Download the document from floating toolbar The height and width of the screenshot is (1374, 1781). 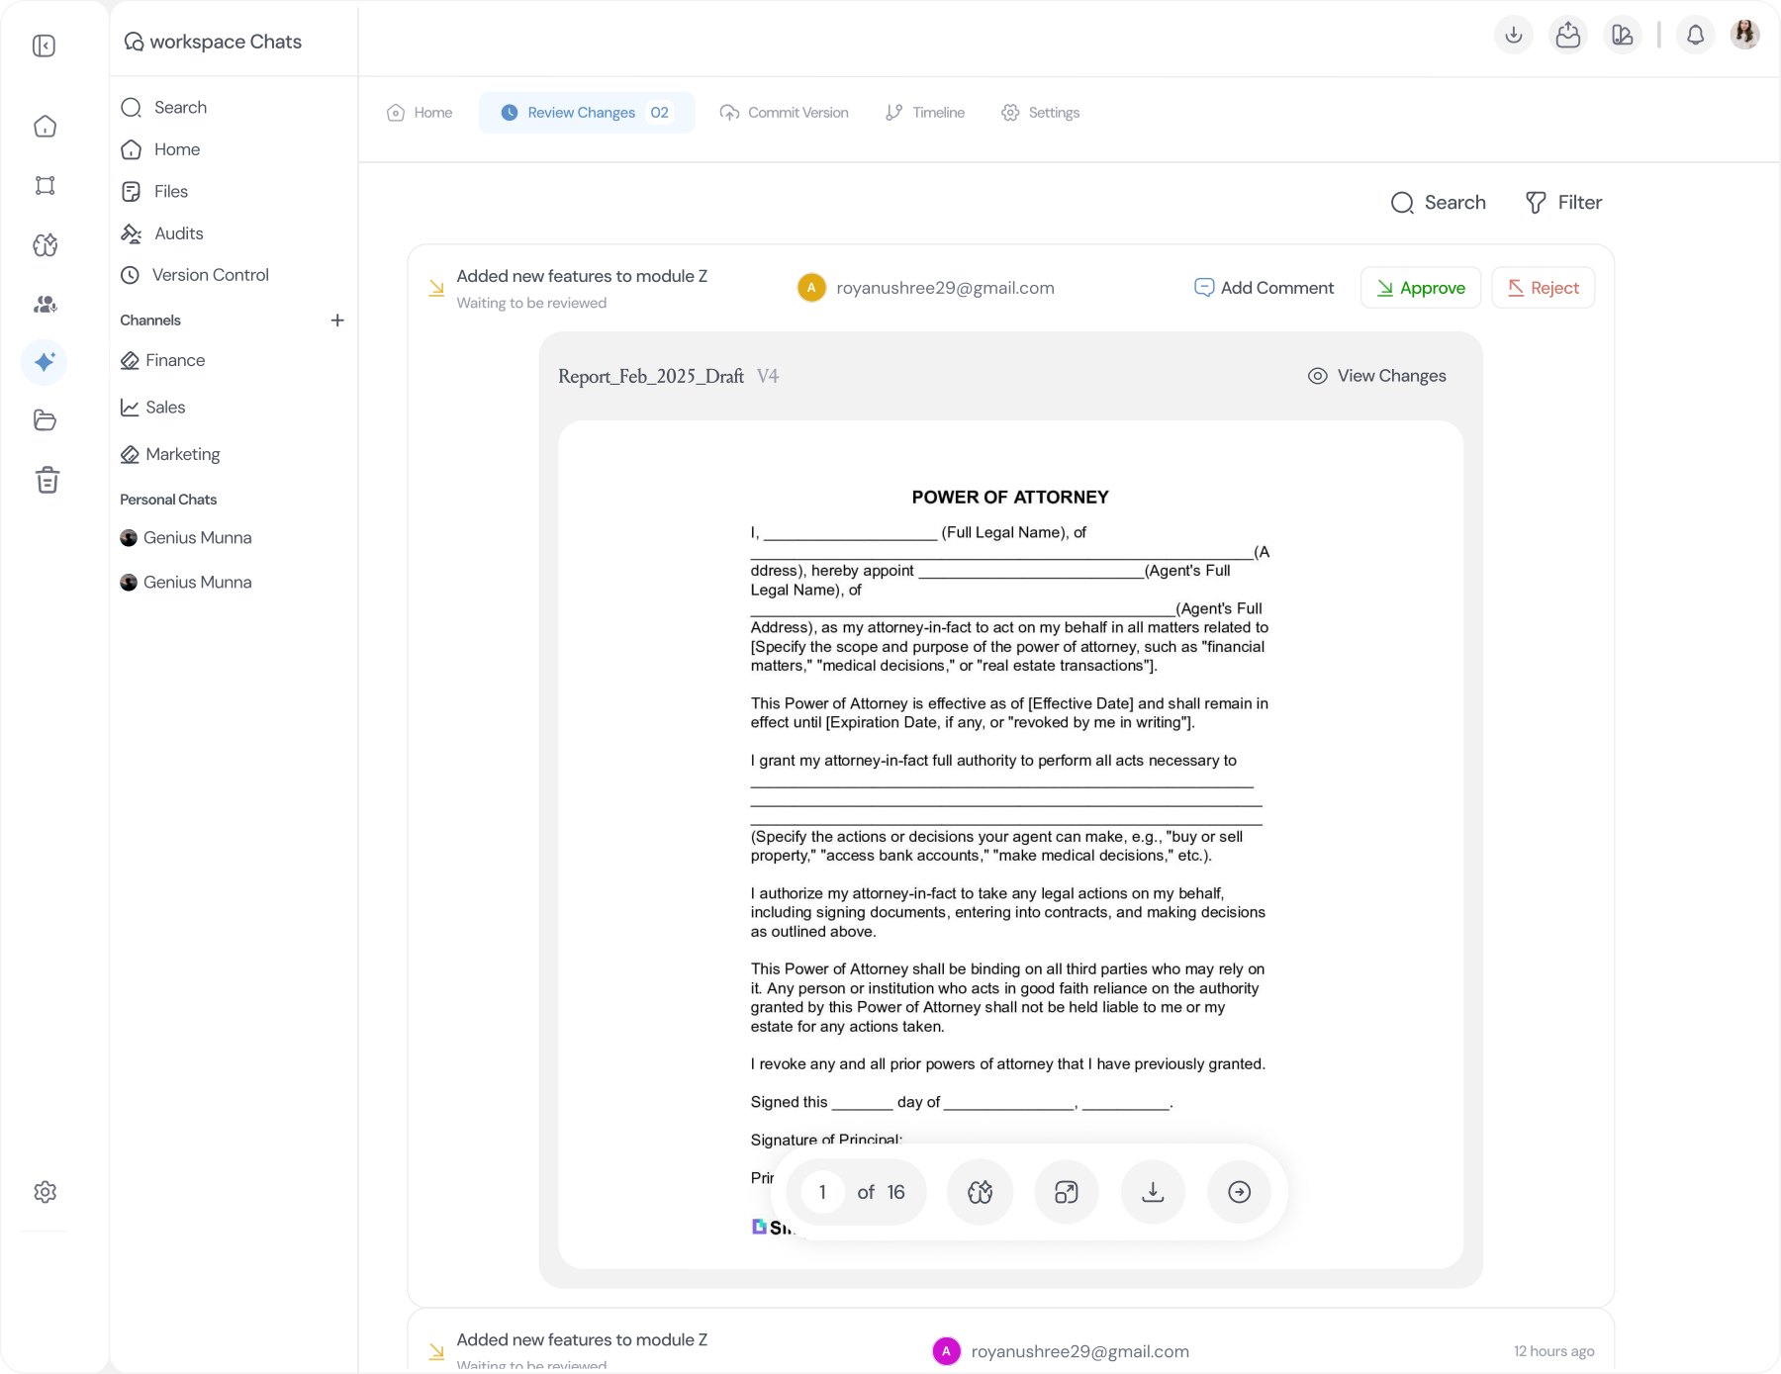[x=1153, y=1192]
